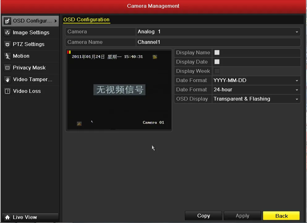Viewport: 307px width, 223px height.
Task: Open Image Settings menu entry
Action: [x=31, y=33]
